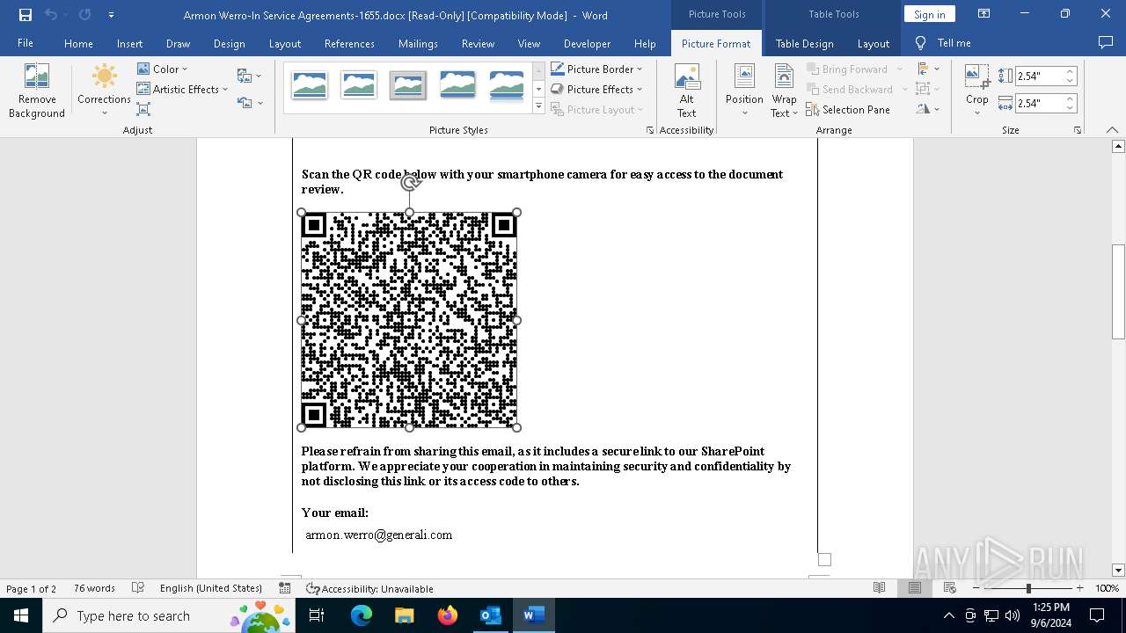The width and height of the screenshot is (1126, 633).
Task: Click the Sign in button
Action: [929, 14]
